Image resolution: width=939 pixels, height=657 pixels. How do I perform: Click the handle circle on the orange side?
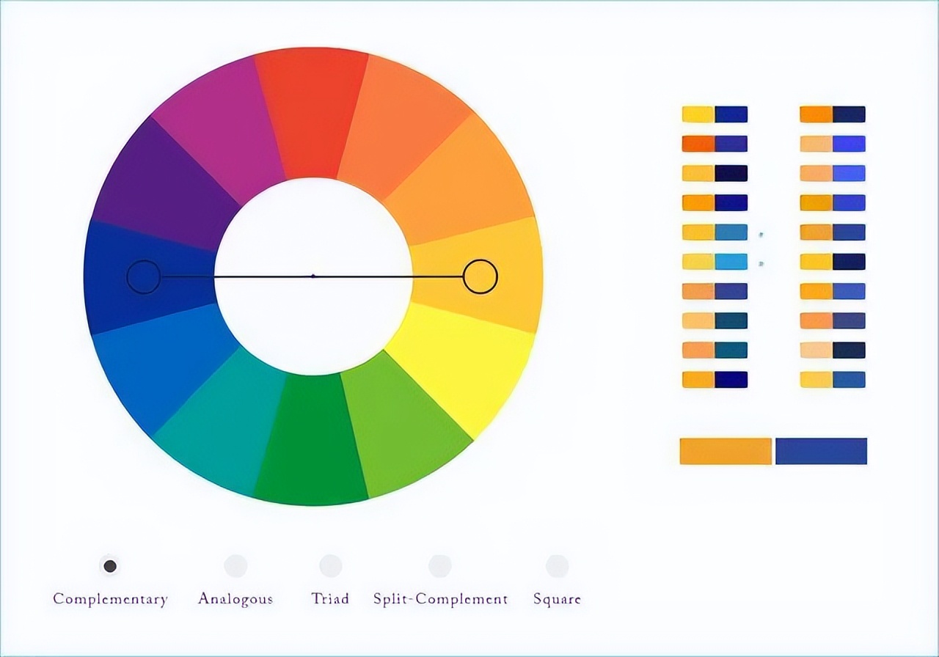[481, 276]
